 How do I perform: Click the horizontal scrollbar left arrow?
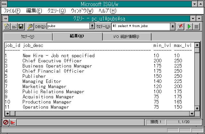[8, 113]
